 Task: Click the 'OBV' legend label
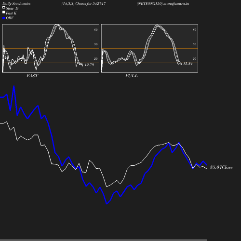[x=10, y=18]
